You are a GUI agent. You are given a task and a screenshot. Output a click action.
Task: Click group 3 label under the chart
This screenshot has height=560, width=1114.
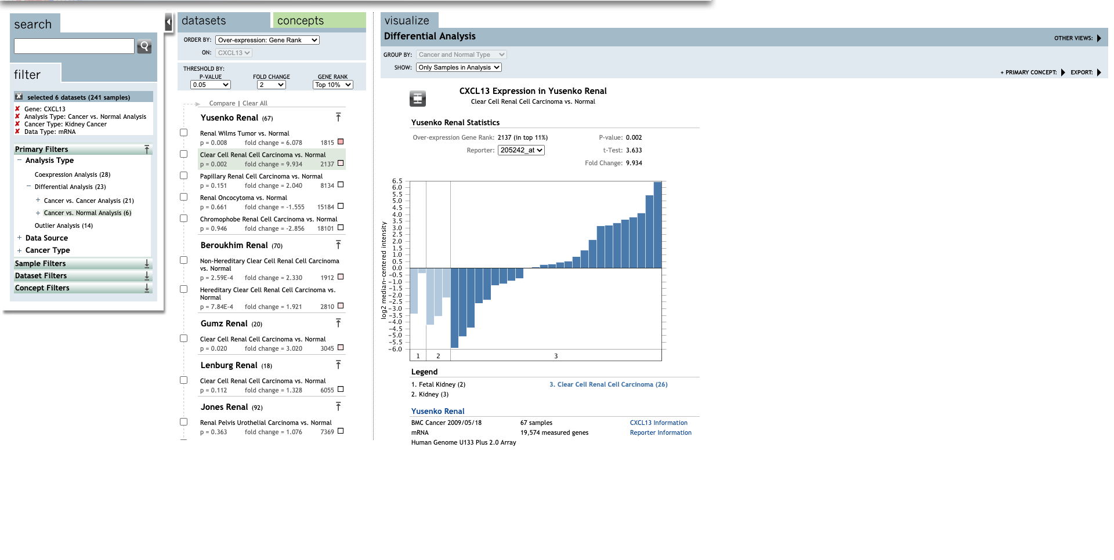[556, 356]
